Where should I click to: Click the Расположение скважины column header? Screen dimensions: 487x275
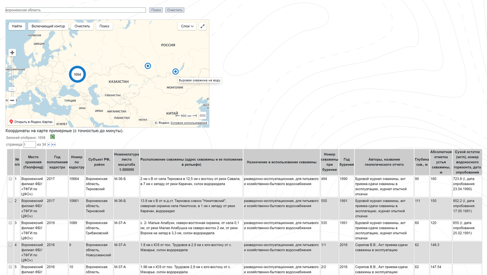[x=191, y=162]
